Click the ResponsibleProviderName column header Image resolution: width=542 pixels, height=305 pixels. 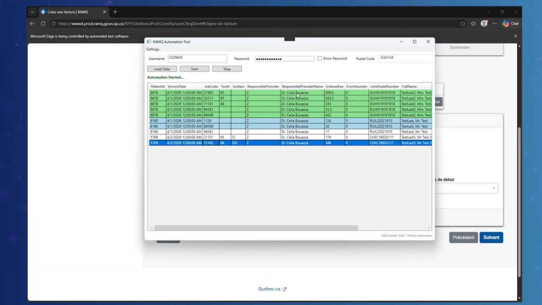(x=302, y=86)
